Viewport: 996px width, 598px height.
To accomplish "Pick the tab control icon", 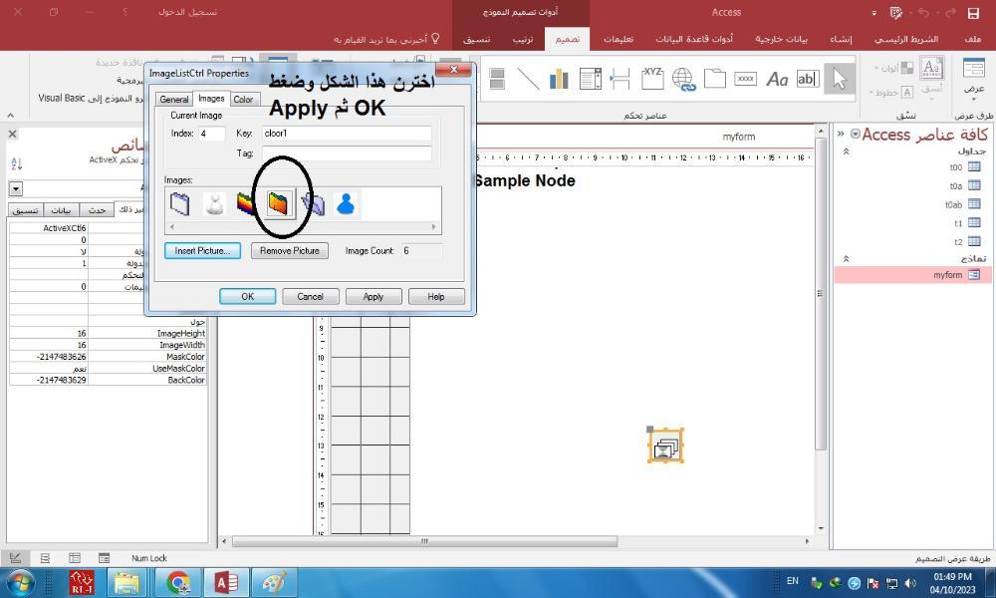I will [x=714, y=79].
